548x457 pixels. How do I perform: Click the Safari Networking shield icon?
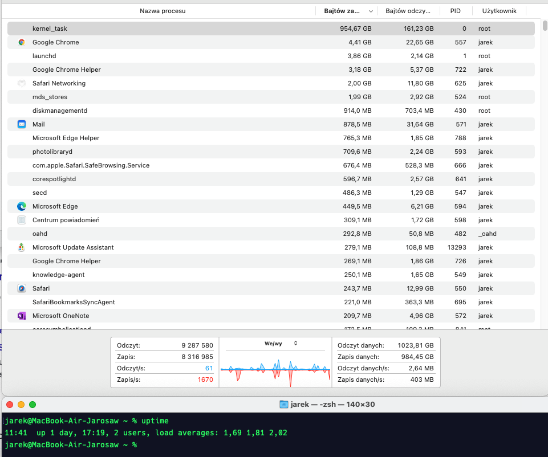click(22, 83)
